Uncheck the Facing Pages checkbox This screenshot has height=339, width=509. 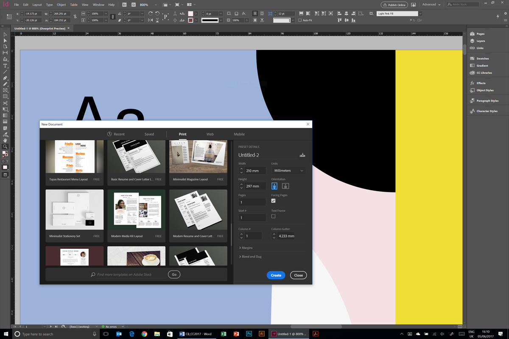274,200
